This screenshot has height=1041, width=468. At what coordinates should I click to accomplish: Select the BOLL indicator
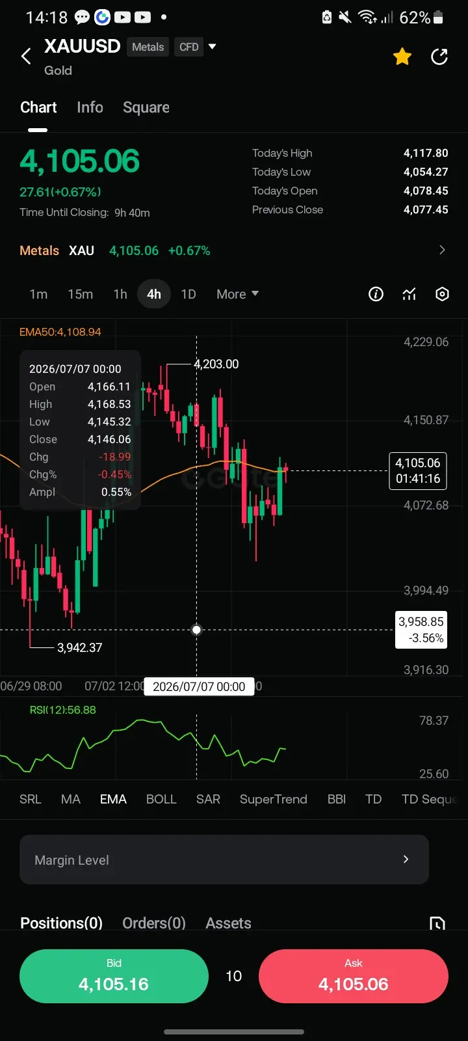point(161,799)
